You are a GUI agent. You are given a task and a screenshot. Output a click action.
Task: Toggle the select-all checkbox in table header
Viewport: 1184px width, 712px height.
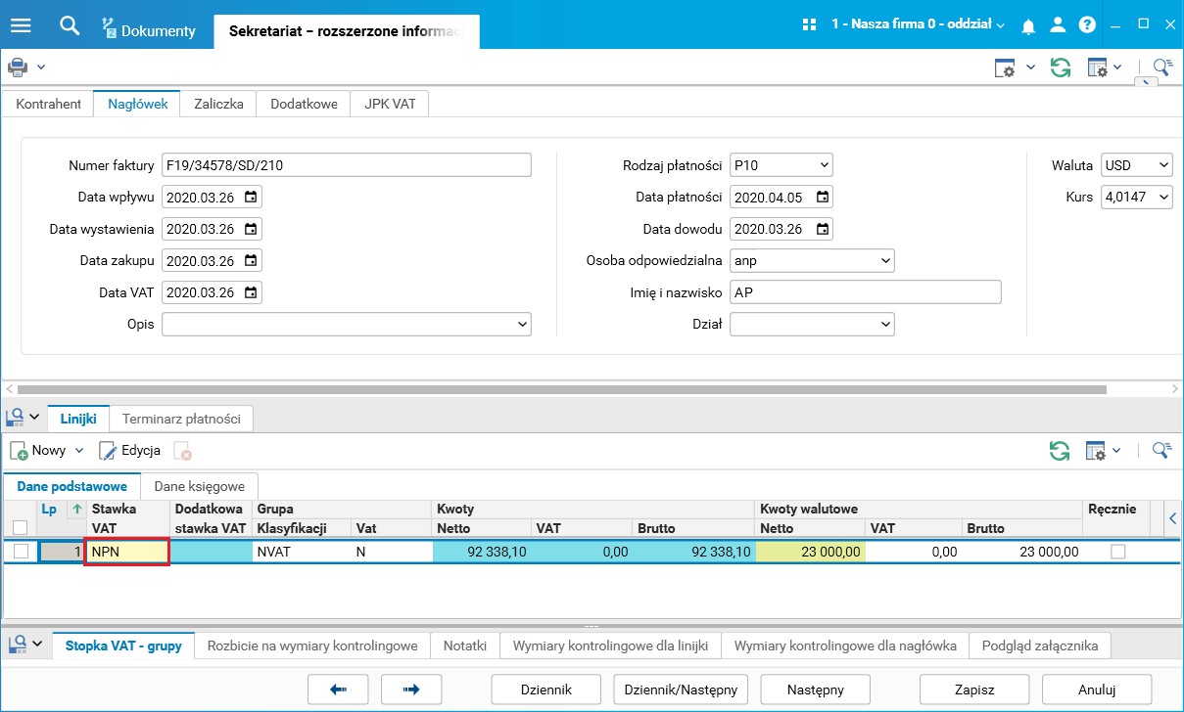click(21, 528)
